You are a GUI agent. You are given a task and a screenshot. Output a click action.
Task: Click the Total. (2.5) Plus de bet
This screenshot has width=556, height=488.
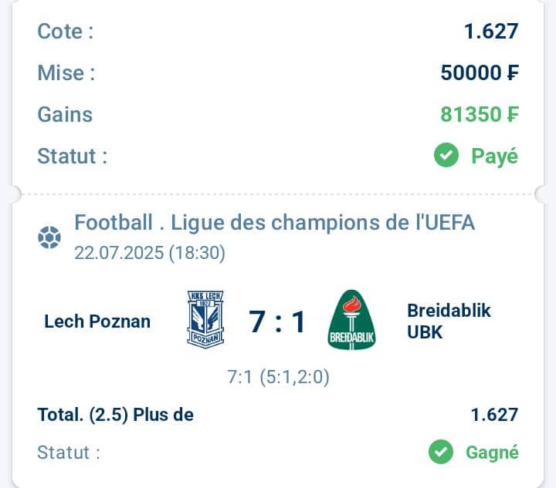coord(116,415)
